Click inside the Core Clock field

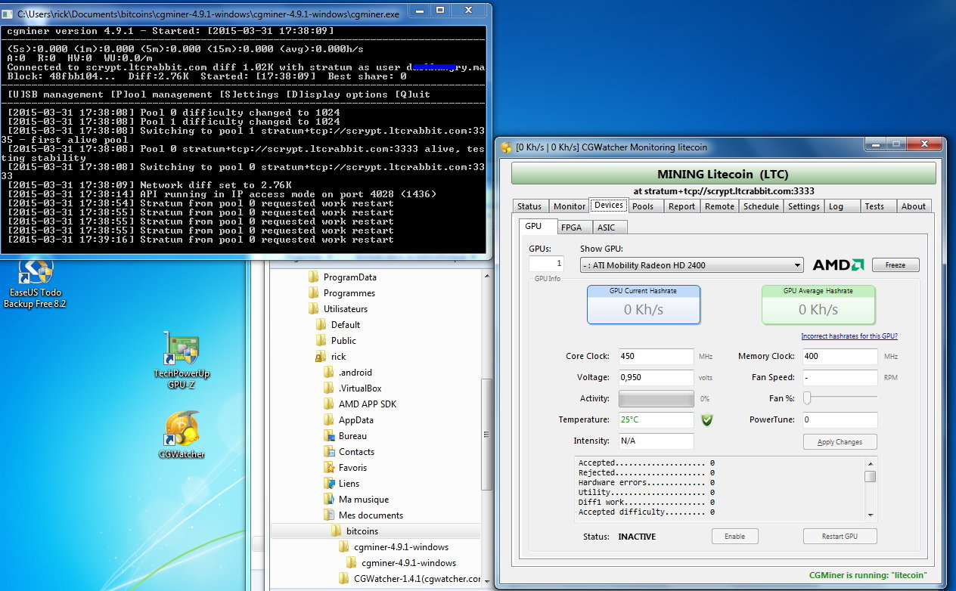pyautogui.click(x=655, y=357)
